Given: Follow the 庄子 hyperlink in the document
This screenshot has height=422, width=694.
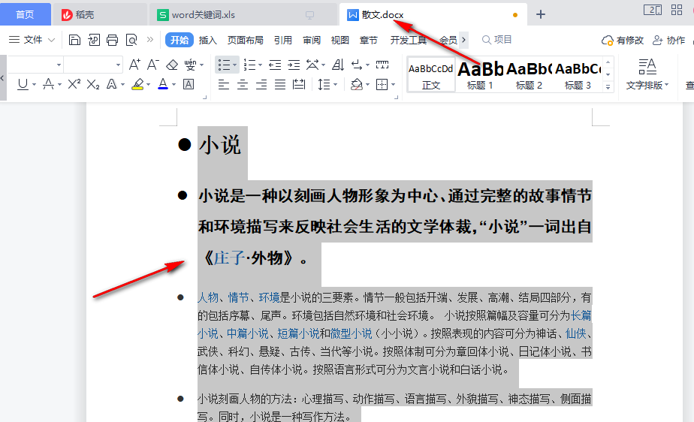Looking at the screenshot, I should [x=229, y=258].
